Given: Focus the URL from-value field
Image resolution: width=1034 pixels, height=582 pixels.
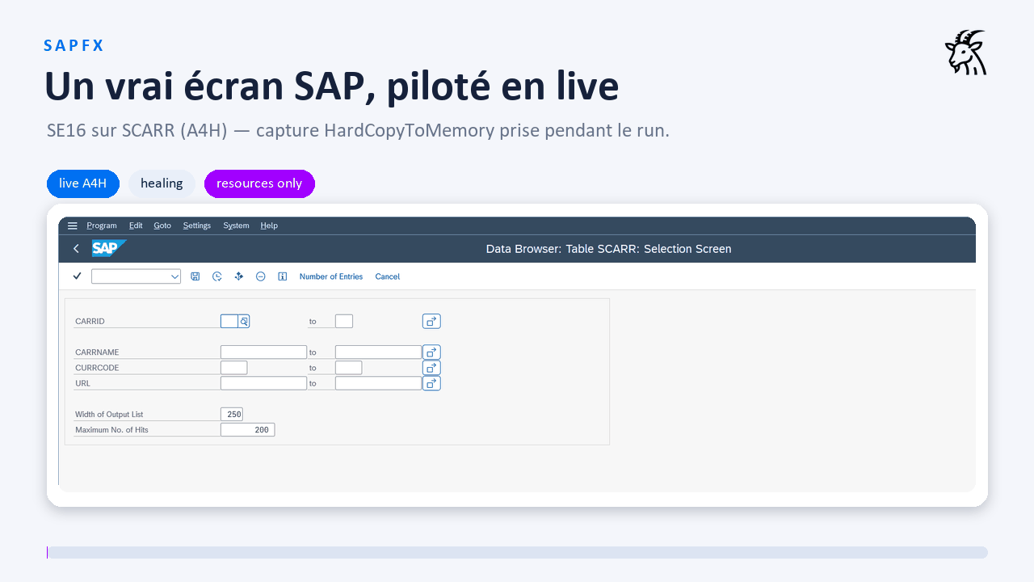Looking at the screenshot, I should click(x=263, y=383).
